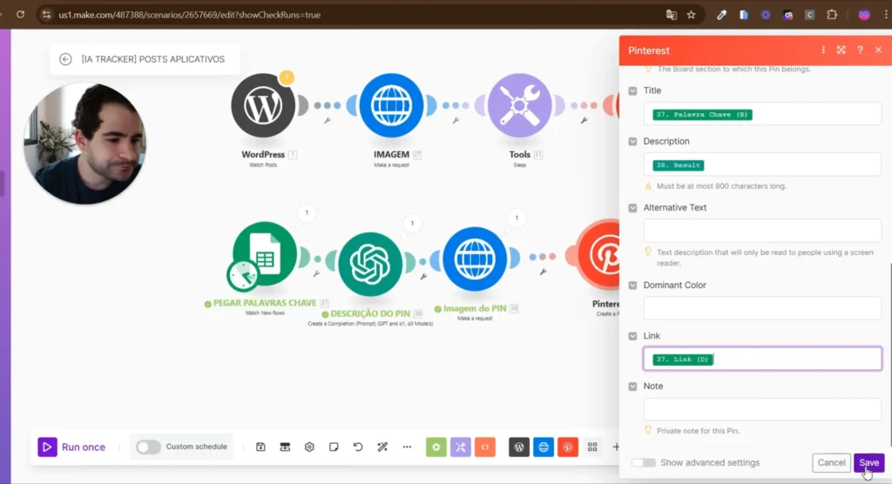Image resolution: width=892 pixels, height=484 pixels.
Task: Toggle the Dominant Color checkbox
Action: (x=632, y=286)
